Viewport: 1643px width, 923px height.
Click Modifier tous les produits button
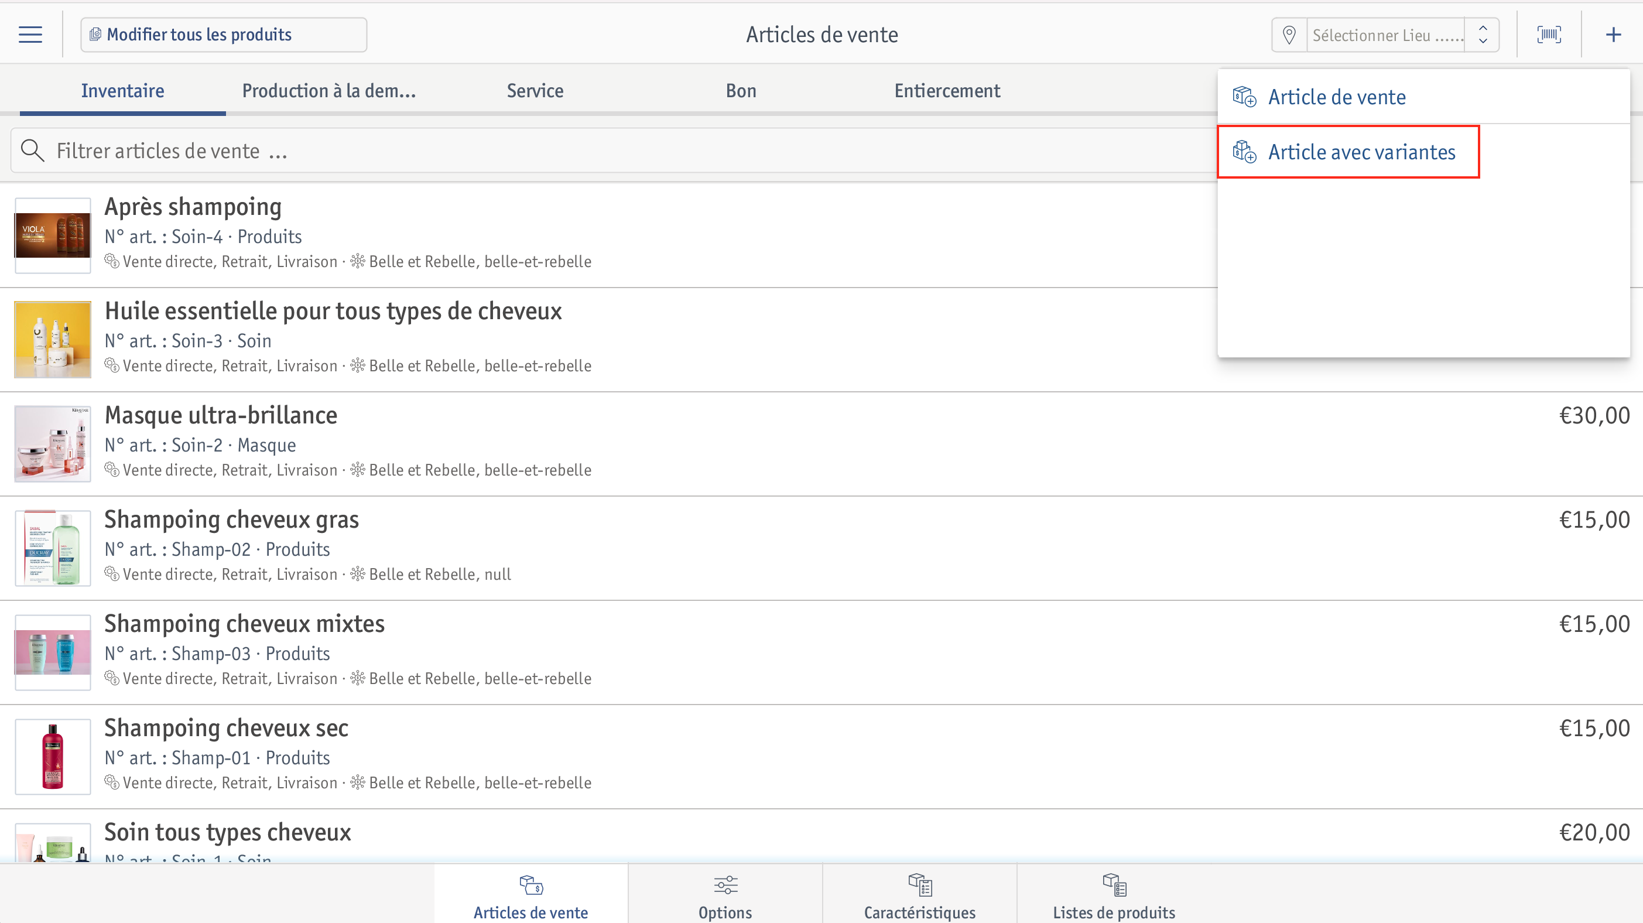[223, 35]
